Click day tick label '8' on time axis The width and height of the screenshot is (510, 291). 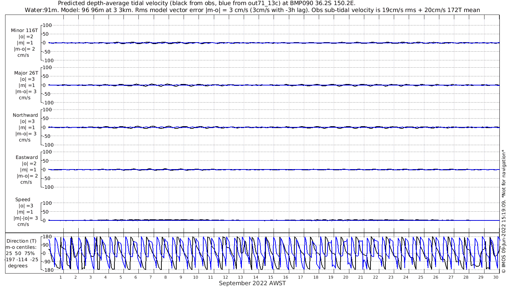pyautogui.click(x=166, y=277)
